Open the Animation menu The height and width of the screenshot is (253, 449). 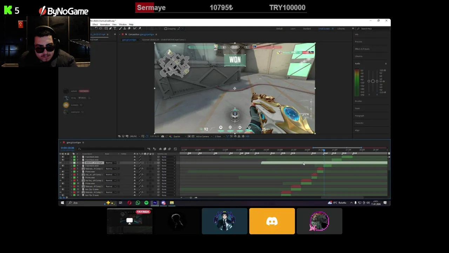(x=105, y=24)
